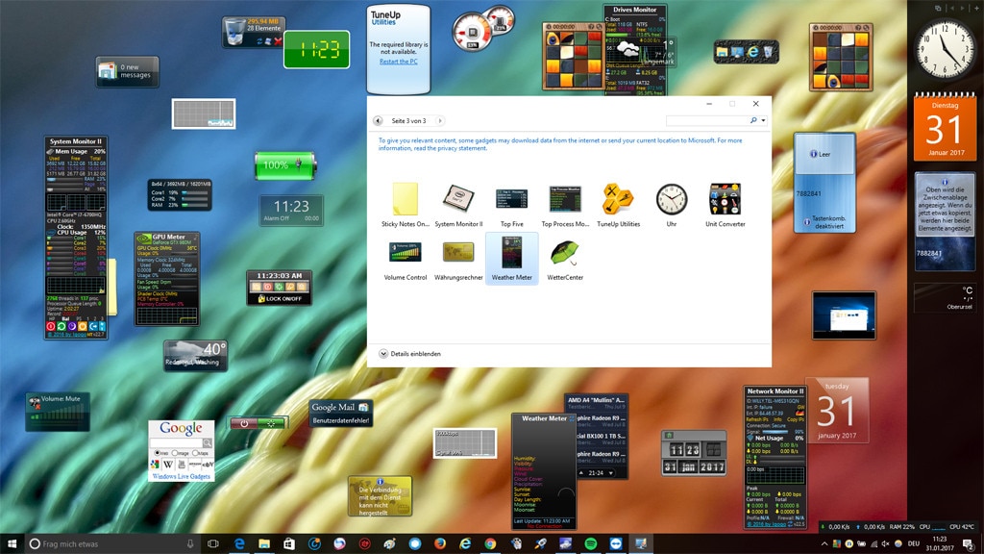Select the Top Process Monitor gadget

[565, 206]
